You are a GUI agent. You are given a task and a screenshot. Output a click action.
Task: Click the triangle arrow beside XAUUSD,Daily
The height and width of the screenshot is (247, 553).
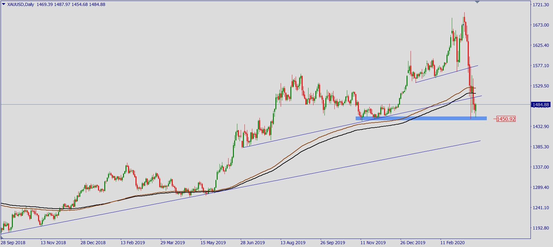pos(3,4)
